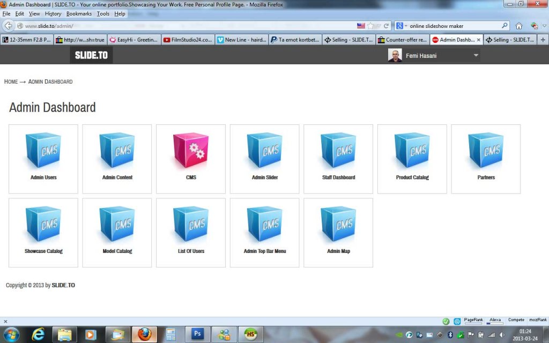Click the SLIDE.TO logo in header

click(x=91, y=55)
